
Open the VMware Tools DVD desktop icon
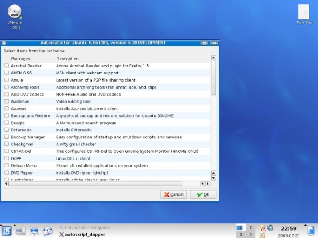coord(15,17)
